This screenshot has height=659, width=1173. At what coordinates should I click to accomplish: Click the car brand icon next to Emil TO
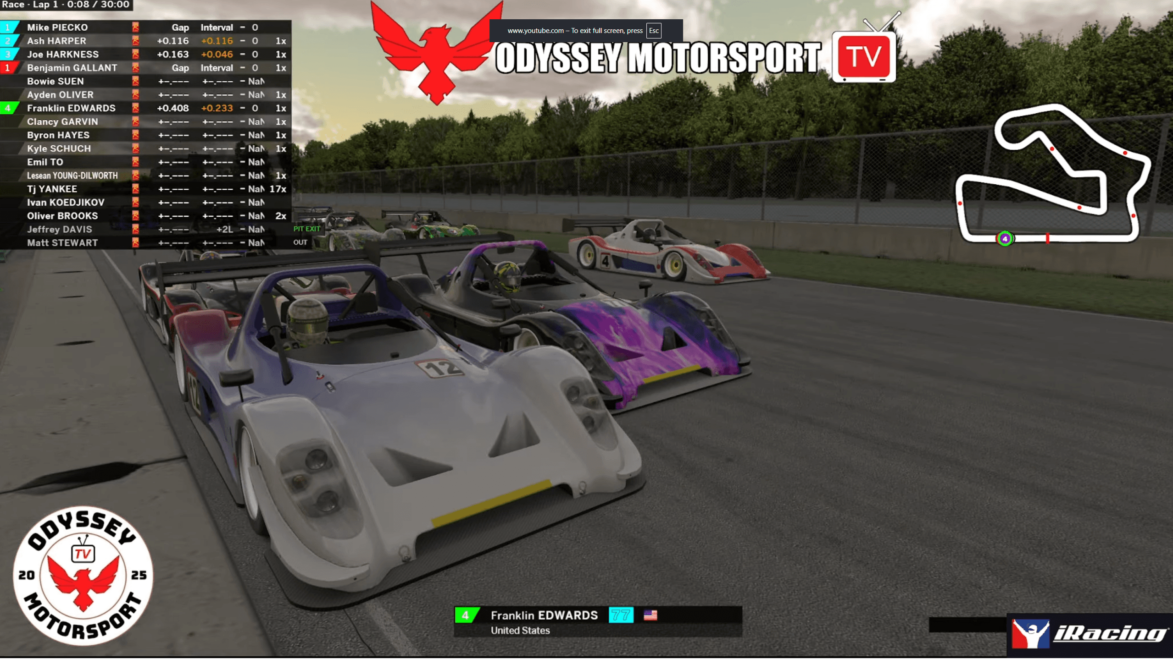click(135, 162)
